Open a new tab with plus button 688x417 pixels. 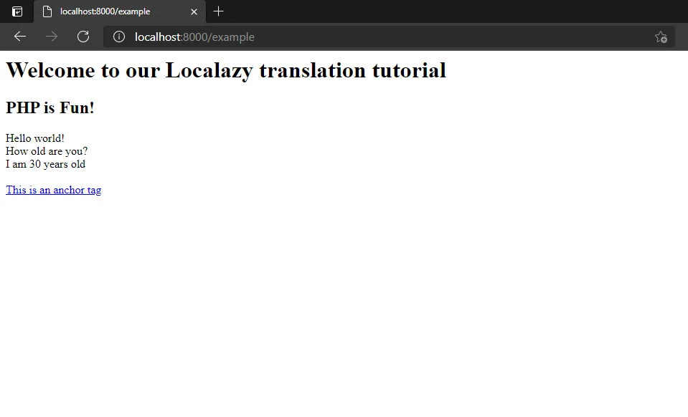tap(219, 11)
